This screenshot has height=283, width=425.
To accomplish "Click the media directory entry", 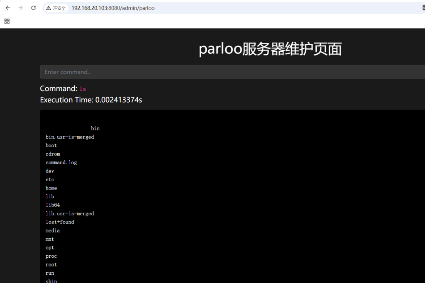I will (x=53, y=230).
